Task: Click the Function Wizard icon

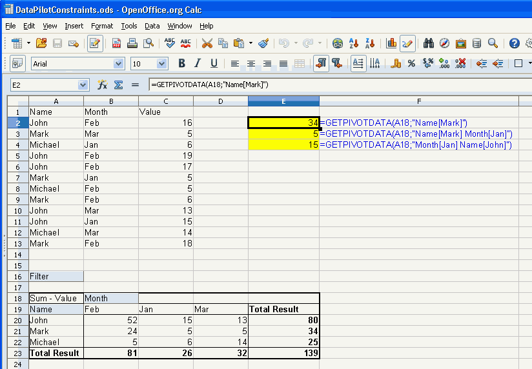Action: point(102,85)
